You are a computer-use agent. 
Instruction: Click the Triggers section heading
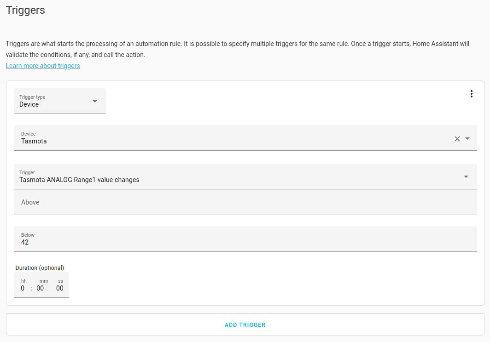click(25, 10)
